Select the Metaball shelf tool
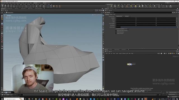179x100 pixels. tap(51, 6)
